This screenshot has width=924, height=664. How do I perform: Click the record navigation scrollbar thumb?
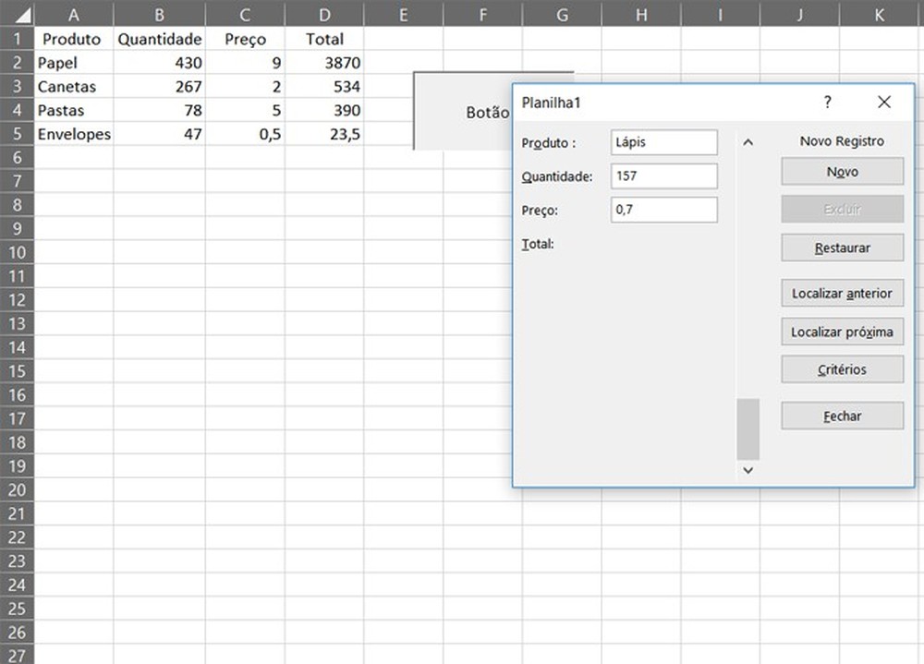click(x=748, y=427)
